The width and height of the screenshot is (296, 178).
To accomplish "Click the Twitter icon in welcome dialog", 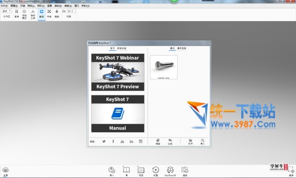I will (104, 141).
